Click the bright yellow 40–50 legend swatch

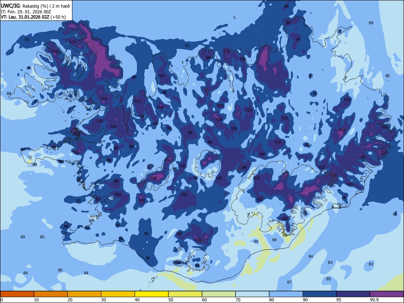point(151,294)
